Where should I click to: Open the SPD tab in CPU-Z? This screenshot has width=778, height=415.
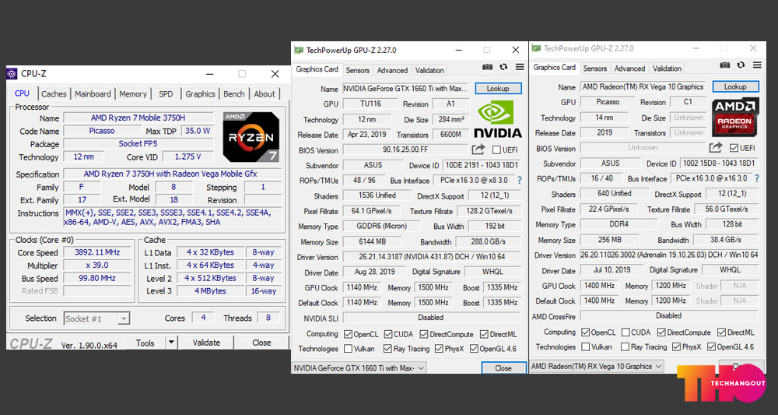[166, 93]
